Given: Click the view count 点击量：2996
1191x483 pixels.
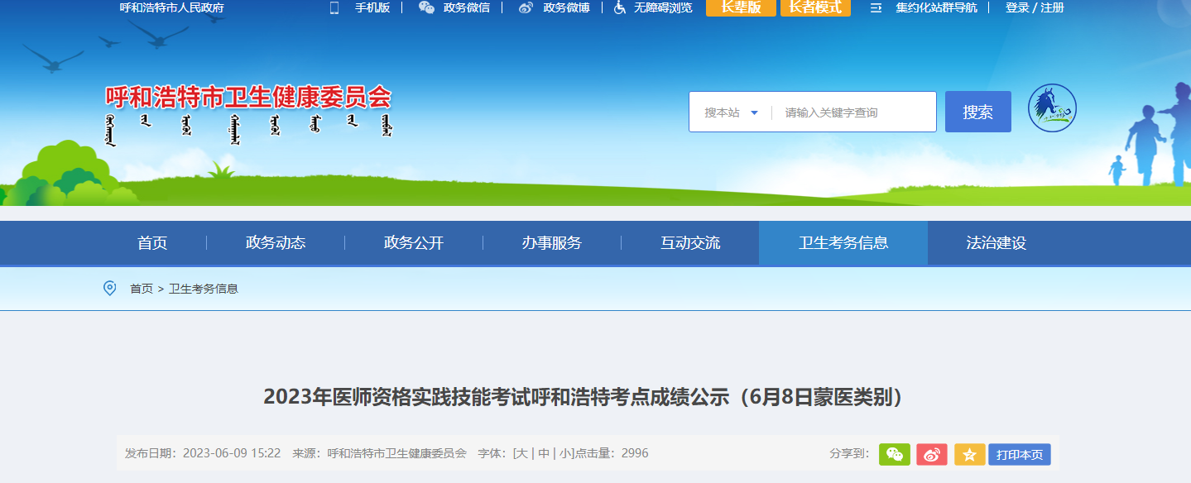Looking at the screenshot, I should click(x=612, y=453).
